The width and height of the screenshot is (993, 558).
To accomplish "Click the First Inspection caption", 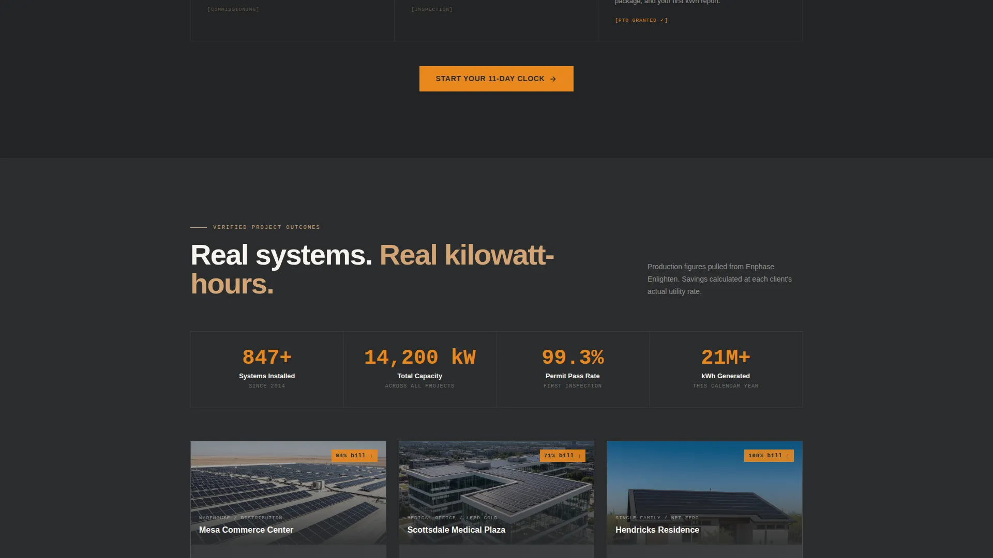I will click(573, 386).
